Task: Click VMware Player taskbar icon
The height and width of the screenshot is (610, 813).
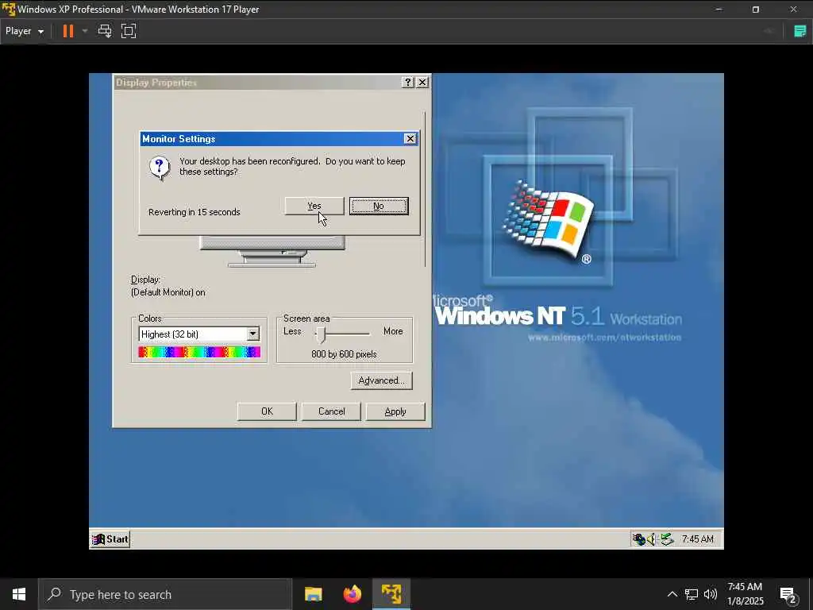Action: tap(391, 594)
